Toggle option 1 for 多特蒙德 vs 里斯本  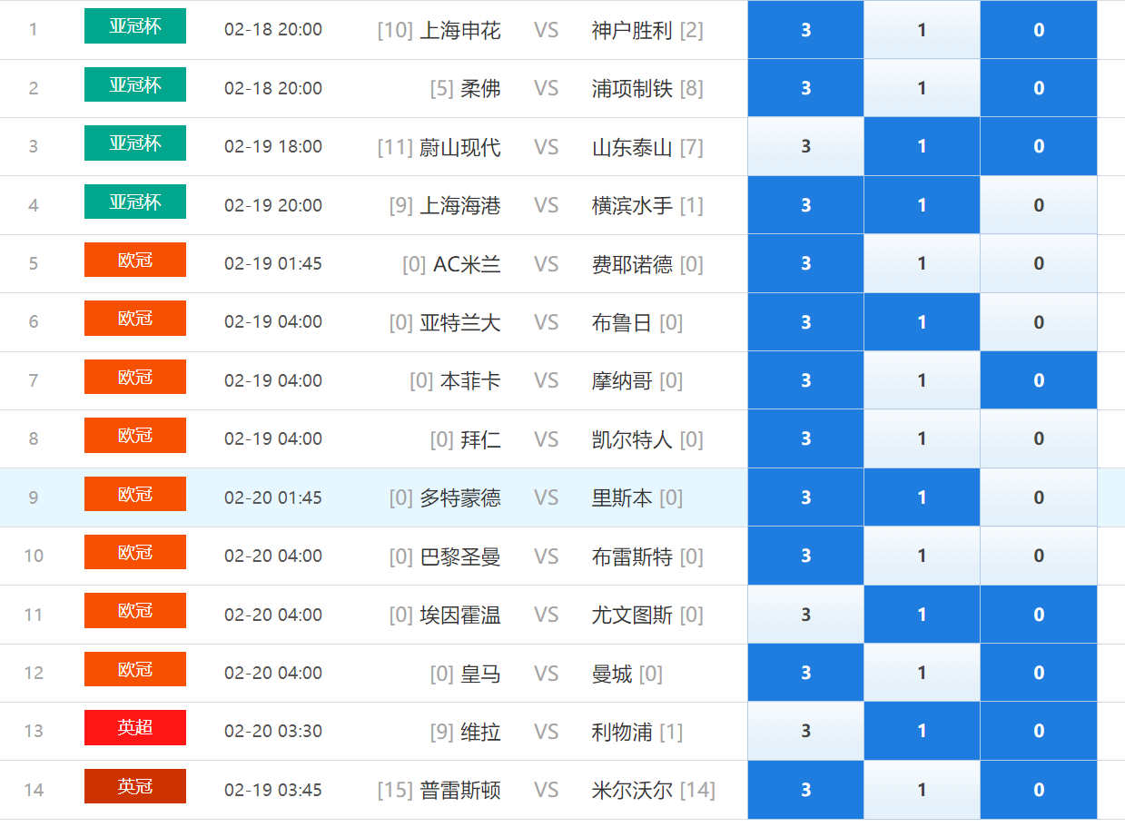point(922,497)
